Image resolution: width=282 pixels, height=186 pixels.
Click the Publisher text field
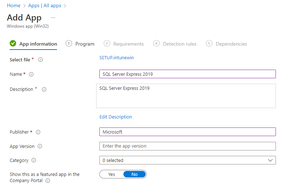[187, 132]
